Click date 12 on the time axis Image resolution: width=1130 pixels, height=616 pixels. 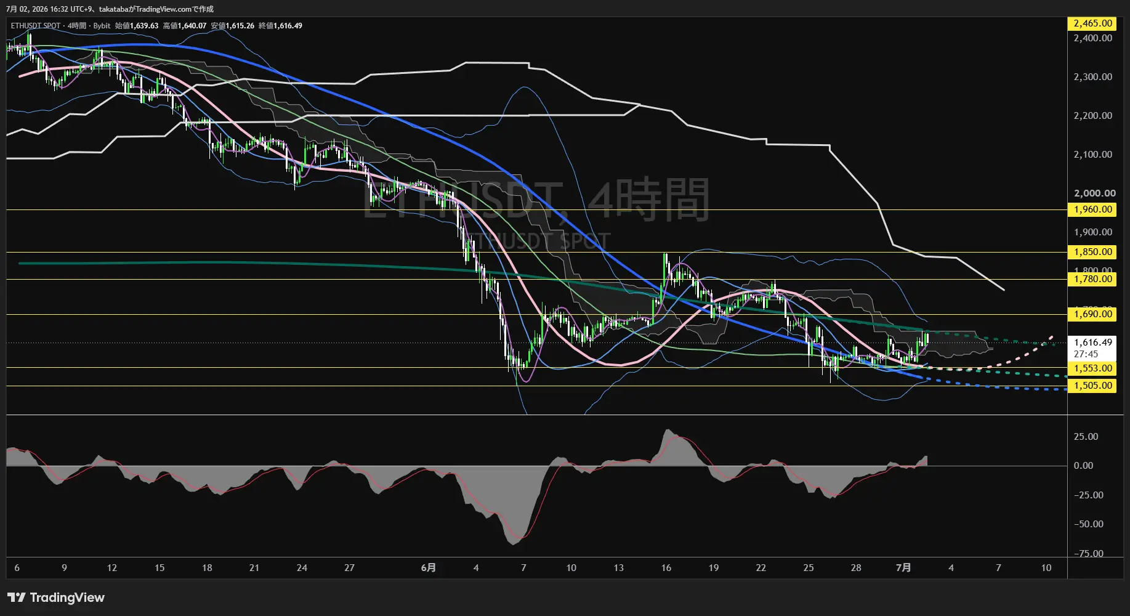pyautogui.click(x=112, y=568)
